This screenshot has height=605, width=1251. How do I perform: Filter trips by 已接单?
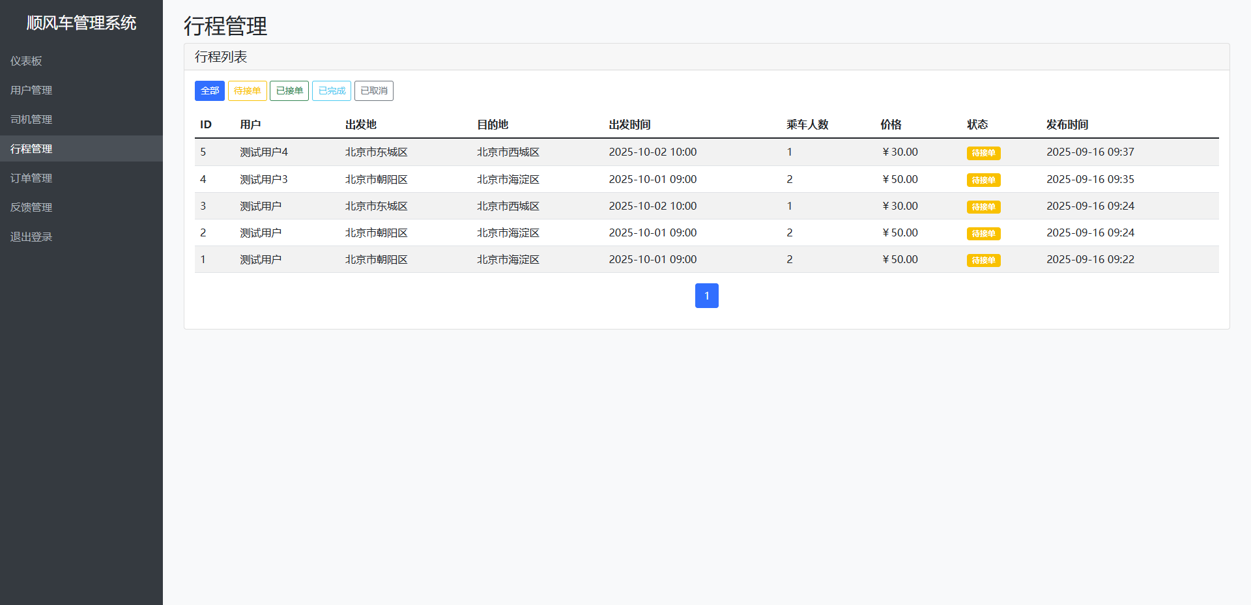click(x=289, y=91)
